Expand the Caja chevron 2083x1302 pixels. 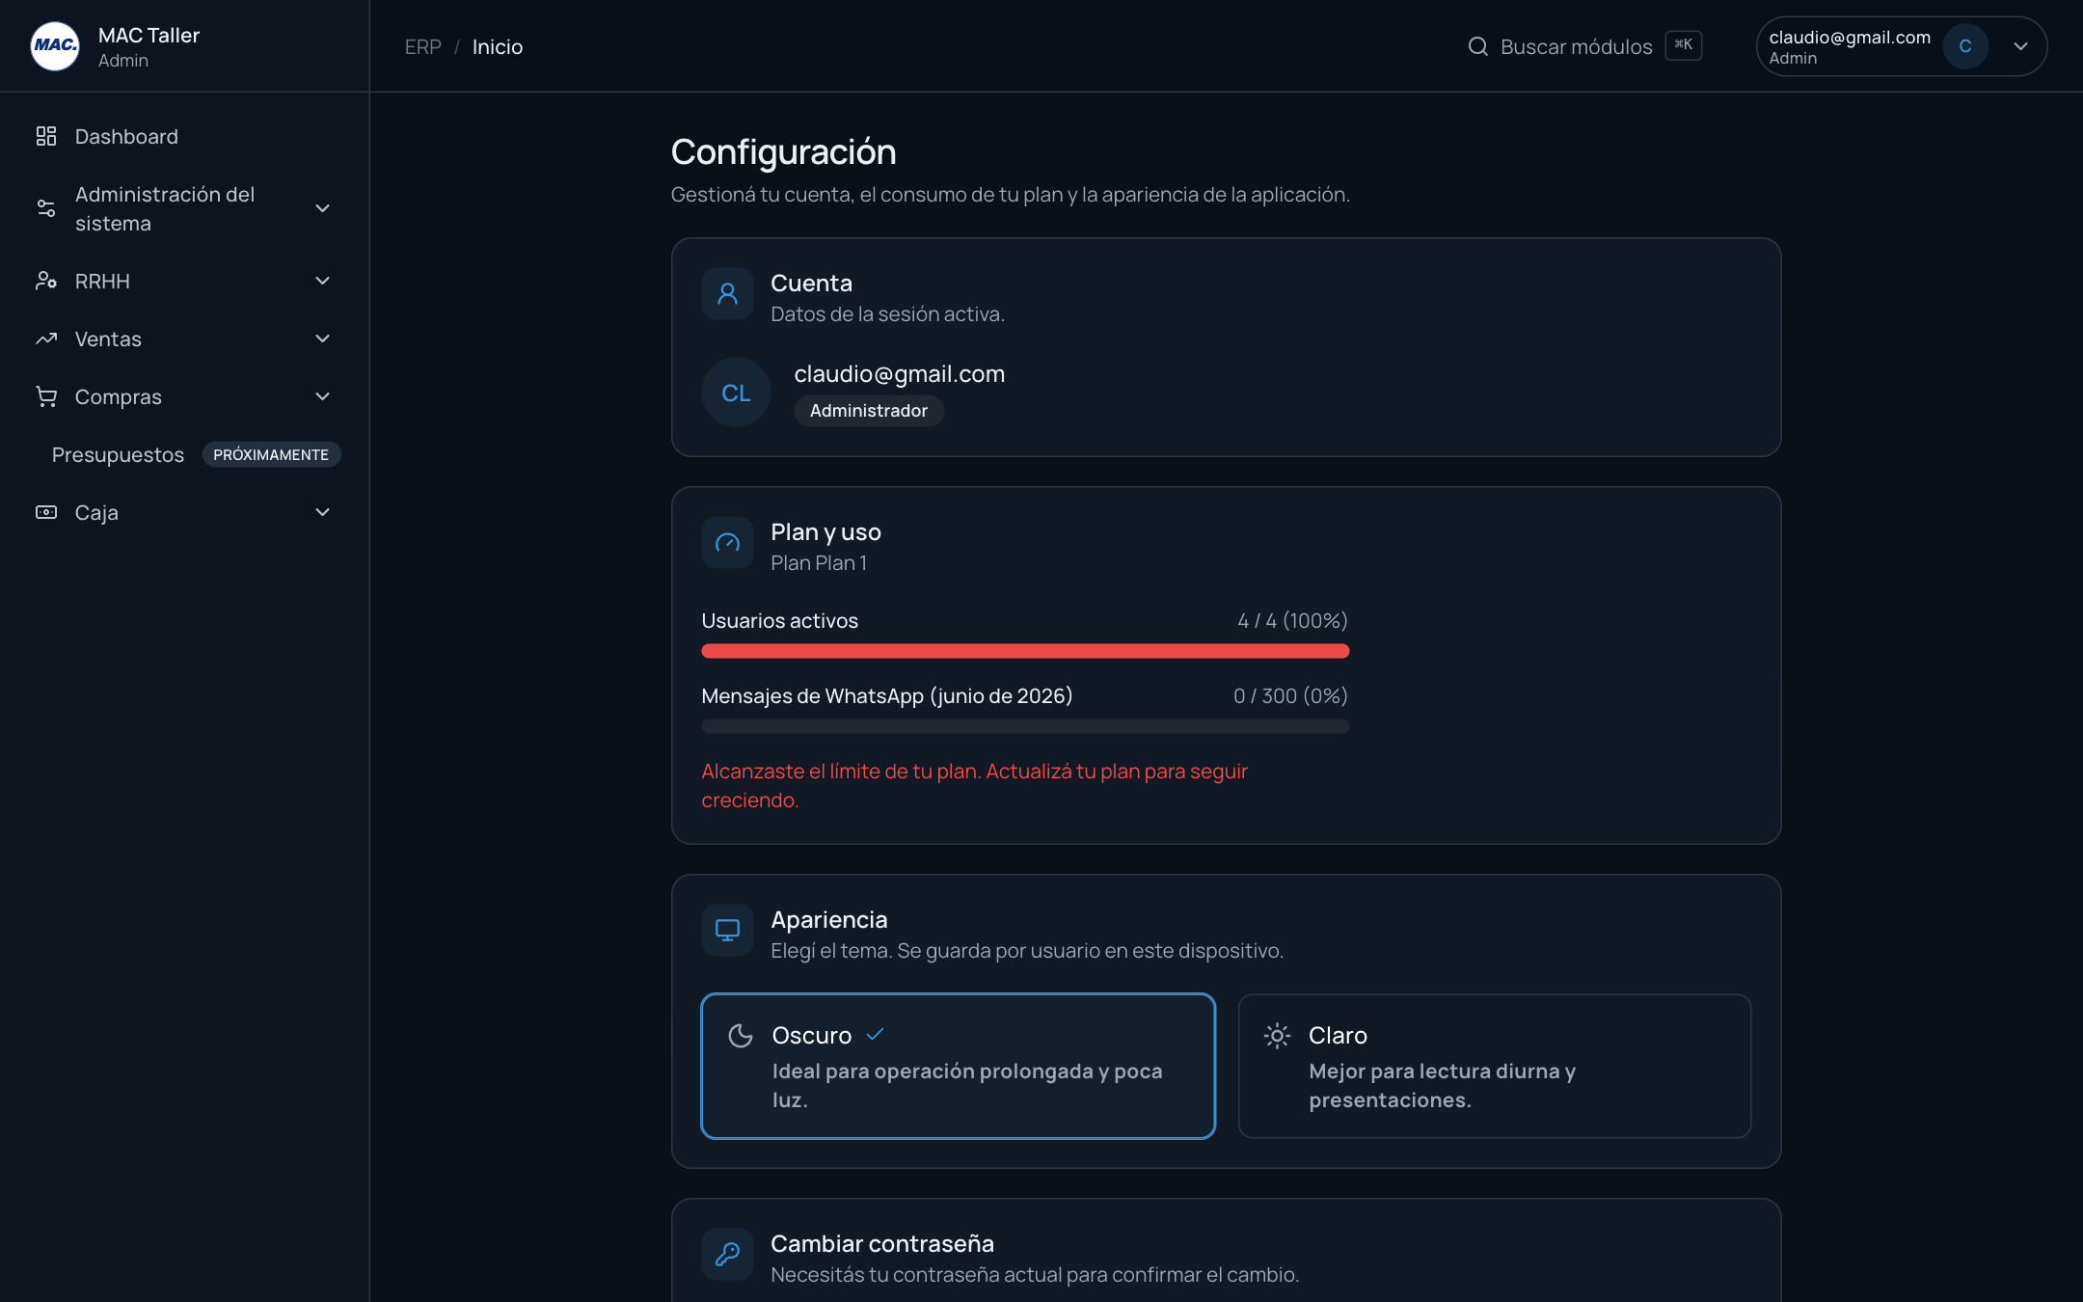coord(323,512)
